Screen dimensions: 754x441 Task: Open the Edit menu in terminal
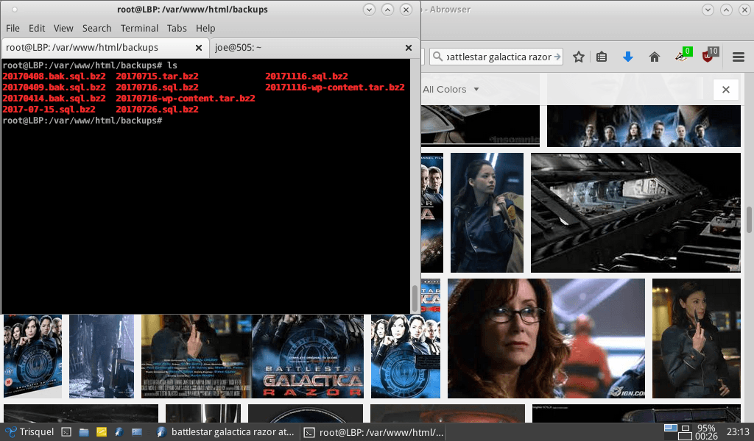pyautogui.click(x=37, y=29)
